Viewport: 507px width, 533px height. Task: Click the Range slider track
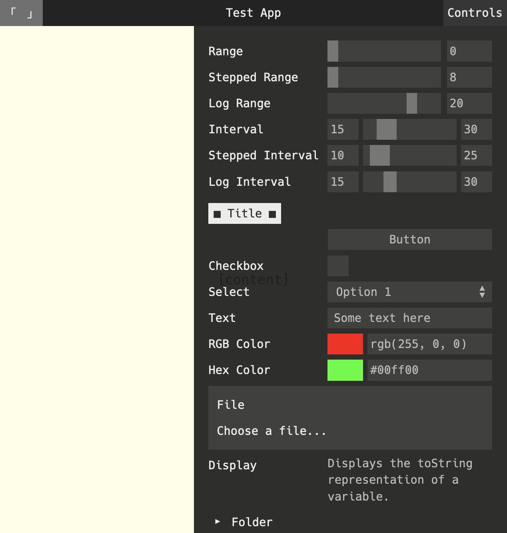click(384, 51)
